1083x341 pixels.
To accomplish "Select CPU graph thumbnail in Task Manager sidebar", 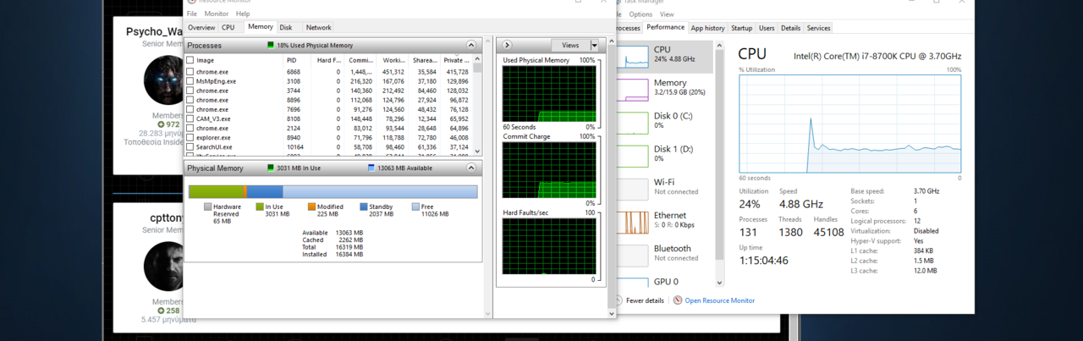I will pyautogui.click(x=634, y=58).
